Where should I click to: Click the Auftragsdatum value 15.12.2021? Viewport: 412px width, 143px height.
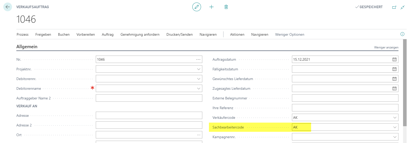point(301,59)
